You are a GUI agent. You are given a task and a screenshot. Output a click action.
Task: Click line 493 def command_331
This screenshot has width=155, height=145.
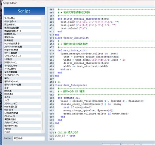69,98
